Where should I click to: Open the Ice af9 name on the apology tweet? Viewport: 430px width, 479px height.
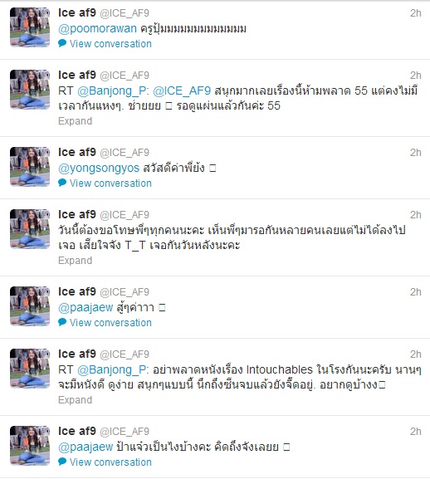(77, 214)
